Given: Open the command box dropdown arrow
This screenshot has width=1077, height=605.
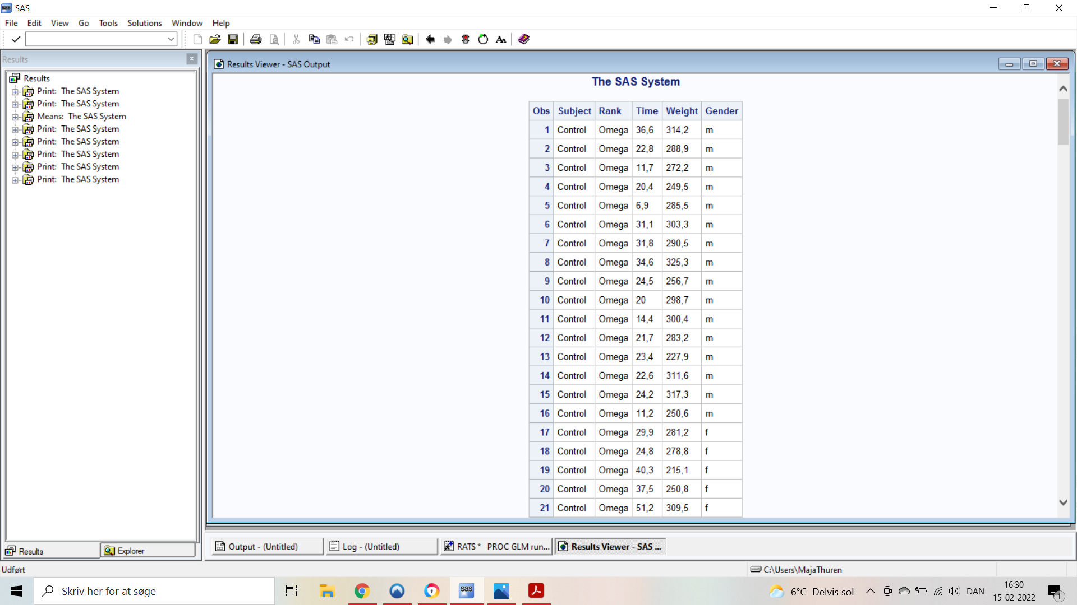Looking at the screenshot, I should [x=171, y=39].
